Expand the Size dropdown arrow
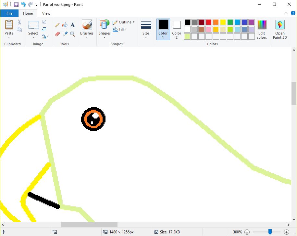 [x=146, y=37]
